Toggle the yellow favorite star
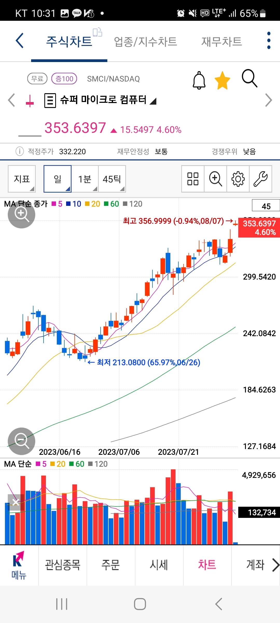The image size is (280, 623). (222, 80)
